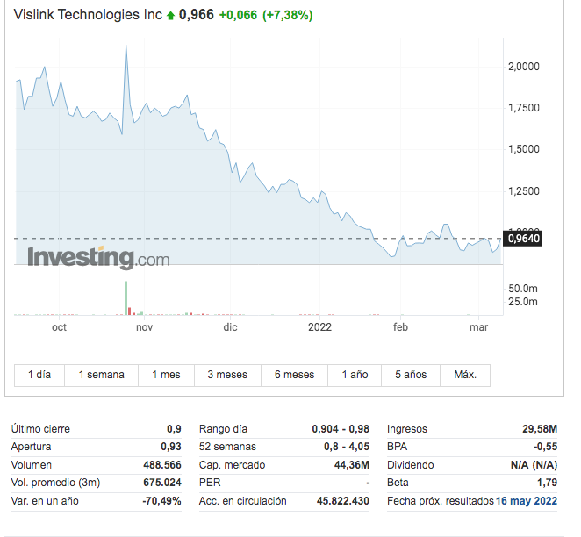Viewport: 581px width, 537px height.
Task: Click the Fecha próx. resultados label
Action: point(441,501)
